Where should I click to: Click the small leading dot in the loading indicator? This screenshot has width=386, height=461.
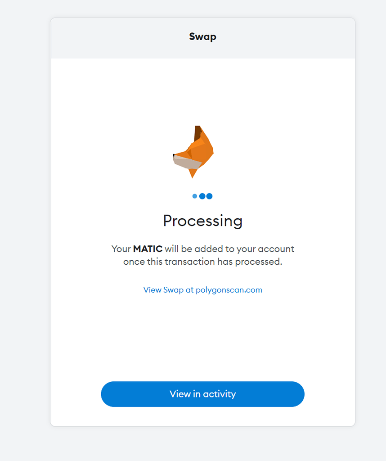(195, 196)
